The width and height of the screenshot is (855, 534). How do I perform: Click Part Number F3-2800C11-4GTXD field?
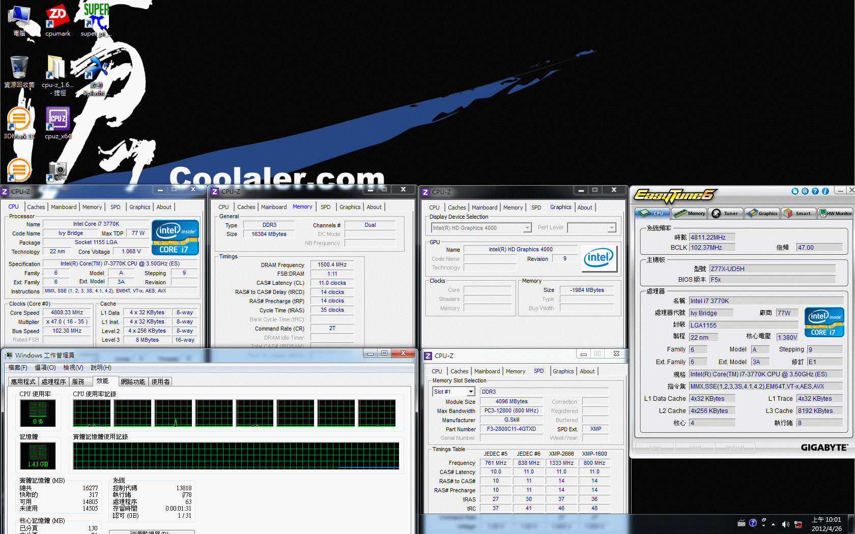click(x=511, y=429)
